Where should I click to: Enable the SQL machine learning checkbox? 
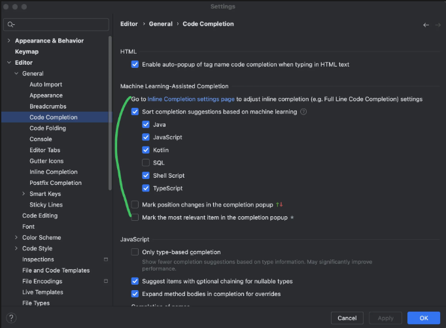coord(146,162)
